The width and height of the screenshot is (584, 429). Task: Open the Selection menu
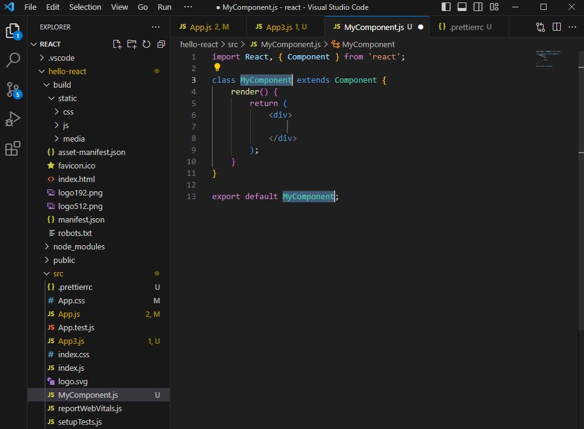click(85, 7)
